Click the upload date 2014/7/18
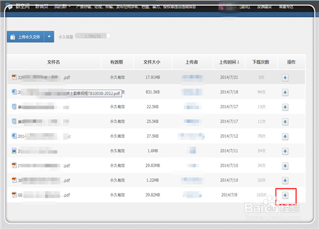319x229 pixels. coord(229,92)
